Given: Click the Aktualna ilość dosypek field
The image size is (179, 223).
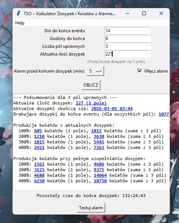Looking at the screenshot, I should [x=127, y=54].
